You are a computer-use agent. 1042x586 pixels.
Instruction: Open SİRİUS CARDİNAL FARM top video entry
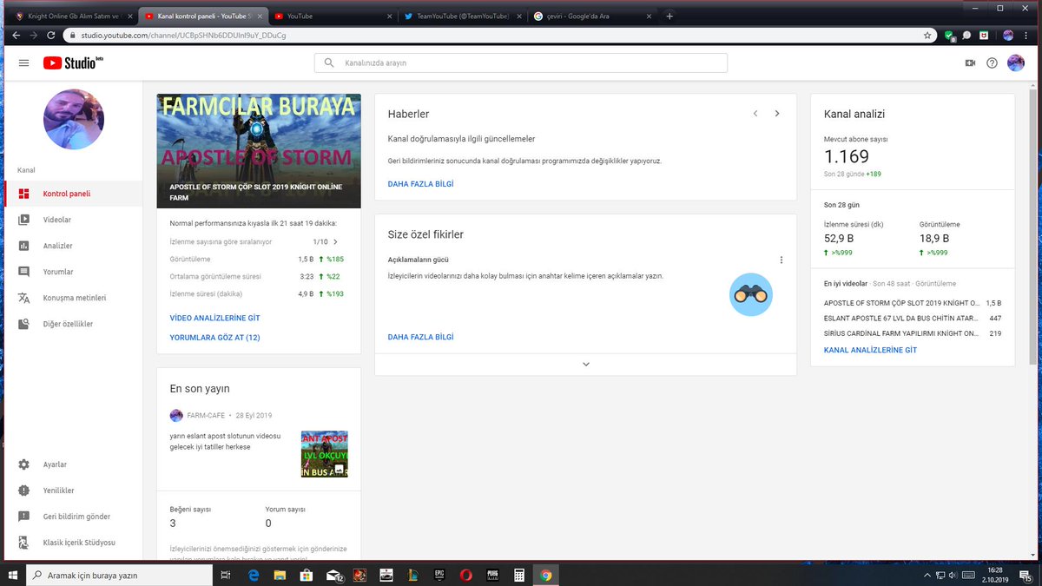[913, 333]
